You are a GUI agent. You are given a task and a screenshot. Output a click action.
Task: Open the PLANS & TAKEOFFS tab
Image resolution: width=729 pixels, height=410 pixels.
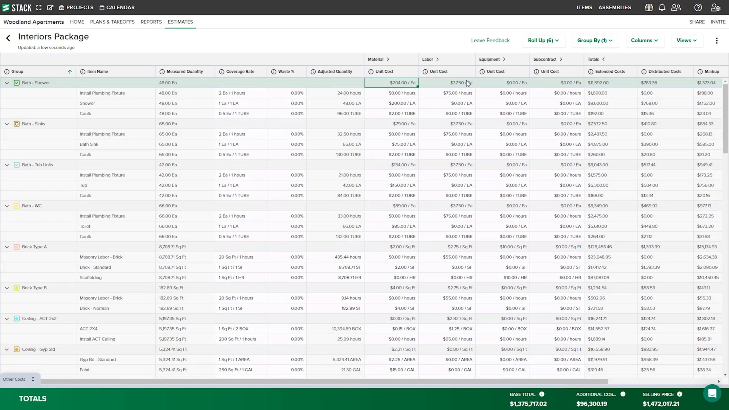(x=112, y=22)
